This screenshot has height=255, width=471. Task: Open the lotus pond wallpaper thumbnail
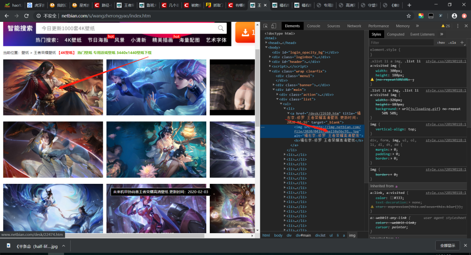point(156,149)
